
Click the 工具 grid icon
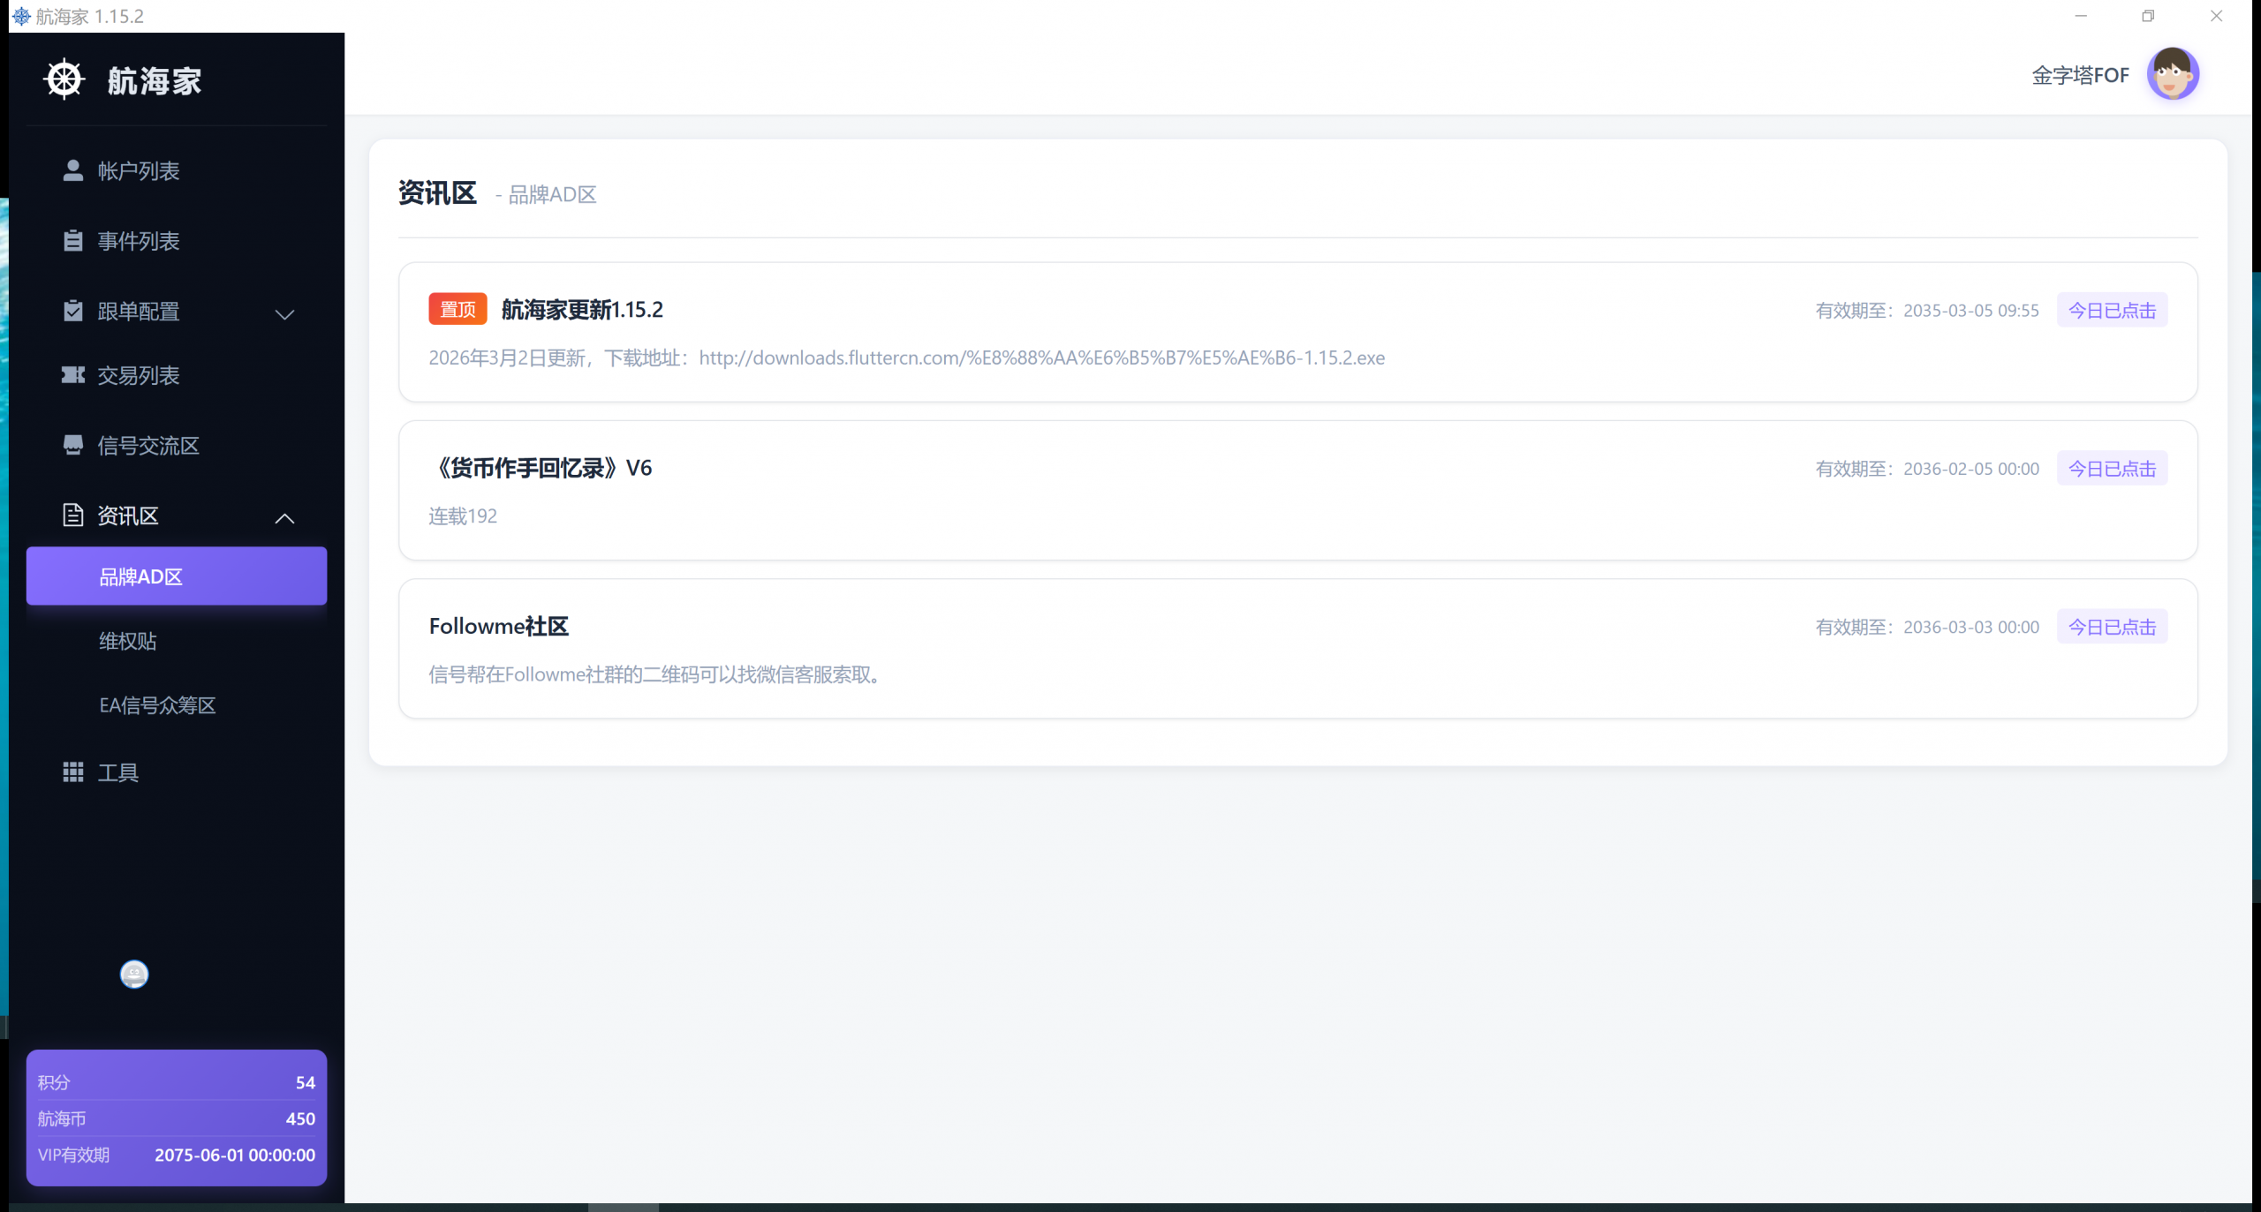73,772
